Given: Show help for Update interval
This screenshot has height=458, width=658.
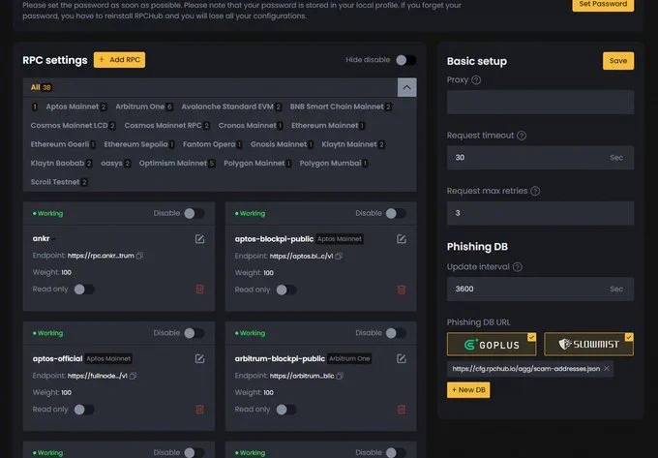Looking at the screenshot, I should 518,267.
